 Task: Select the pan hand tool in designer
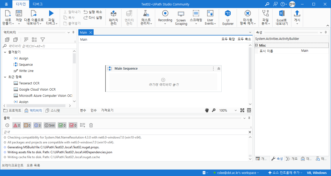207,110
